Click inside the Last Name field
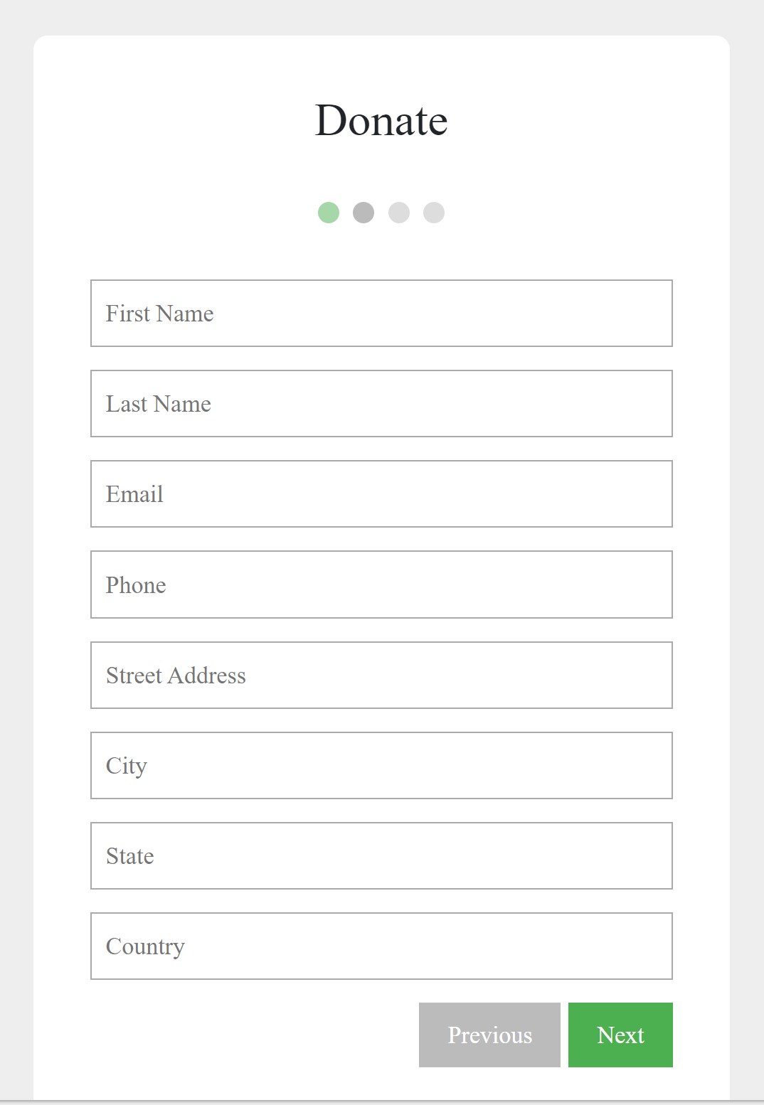The width and height of the screenshot is (764, 1105). point(381,403)
